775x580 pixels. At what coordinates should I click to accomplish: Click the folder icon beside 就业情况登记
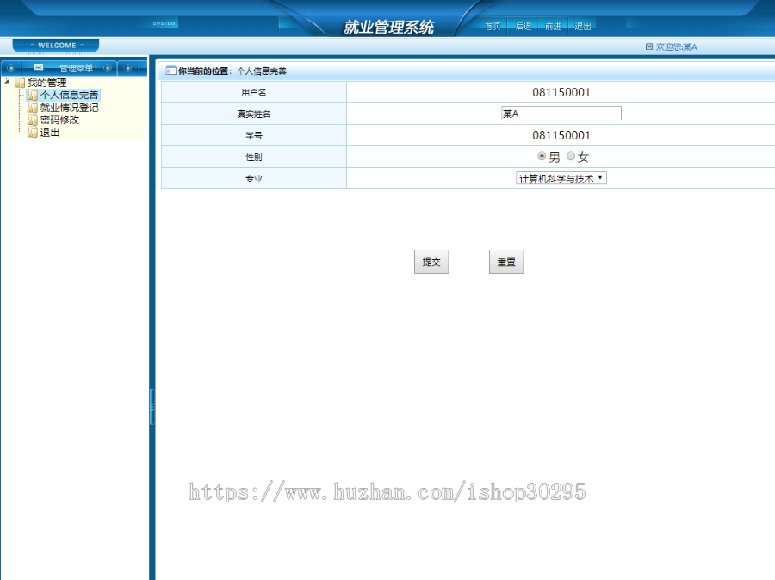coord(33,107)
